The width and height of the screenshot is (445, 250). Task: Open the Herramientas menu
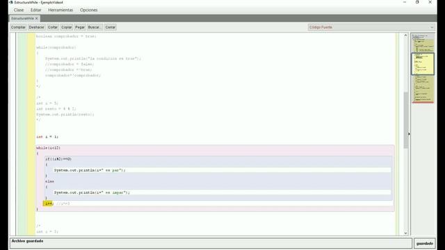[x=60, y=10]
